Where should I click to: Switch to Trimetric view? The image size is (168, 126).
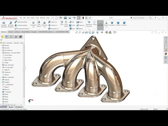(x=118, y=23)
